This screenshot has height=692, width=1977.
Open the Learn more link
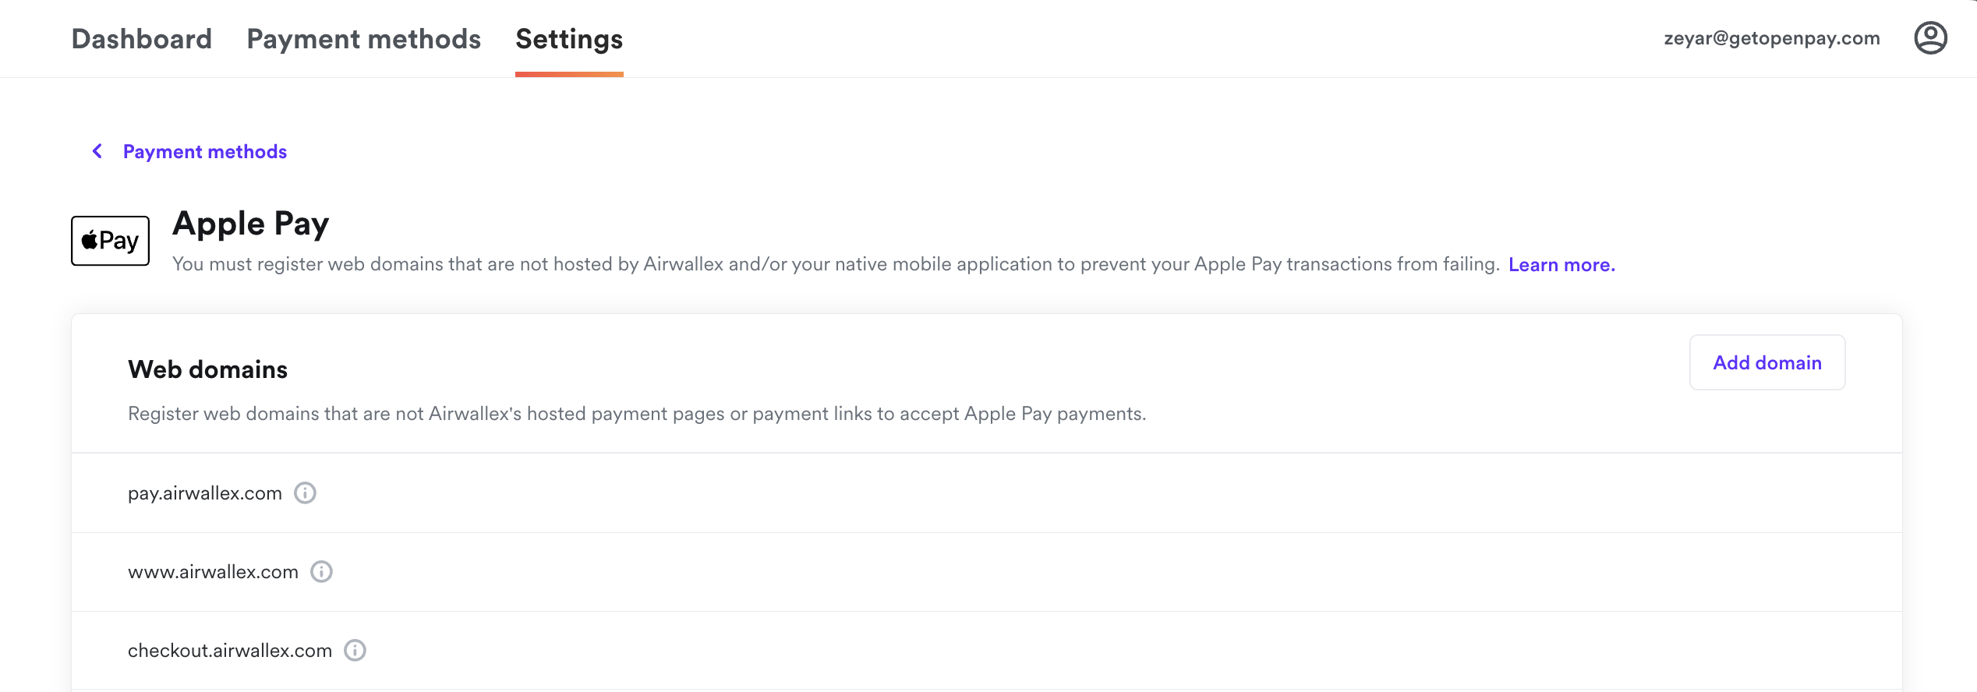pos(1561,265)
